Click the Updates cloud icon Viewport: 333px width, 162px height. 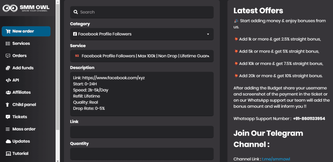(8, 142)
